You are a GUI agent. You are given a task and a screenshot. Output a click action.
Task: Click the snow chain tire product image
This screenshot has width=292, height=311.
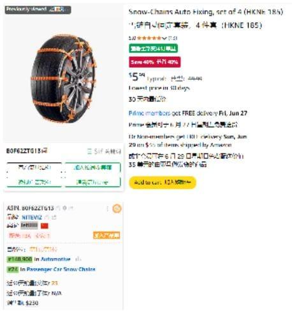coord(63,79)
